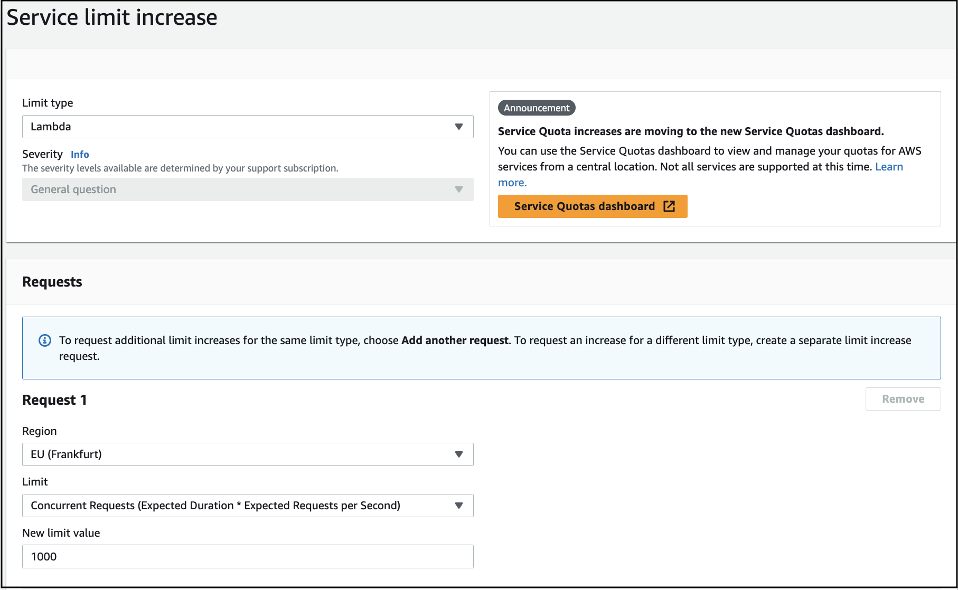This screenshot has width=958, height=590.
Task: Click the greyed caret arrow in Severity field
Action: [x=458, y=189]
